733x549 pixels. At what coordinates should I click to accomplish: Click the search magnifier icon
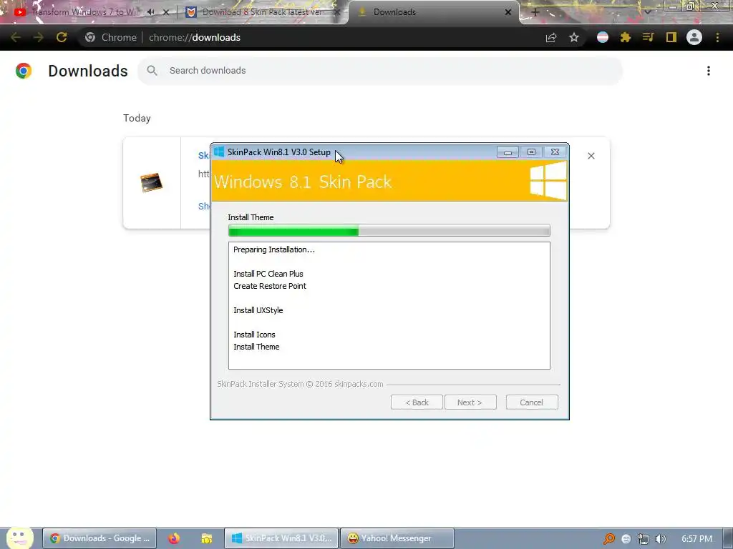152,71
